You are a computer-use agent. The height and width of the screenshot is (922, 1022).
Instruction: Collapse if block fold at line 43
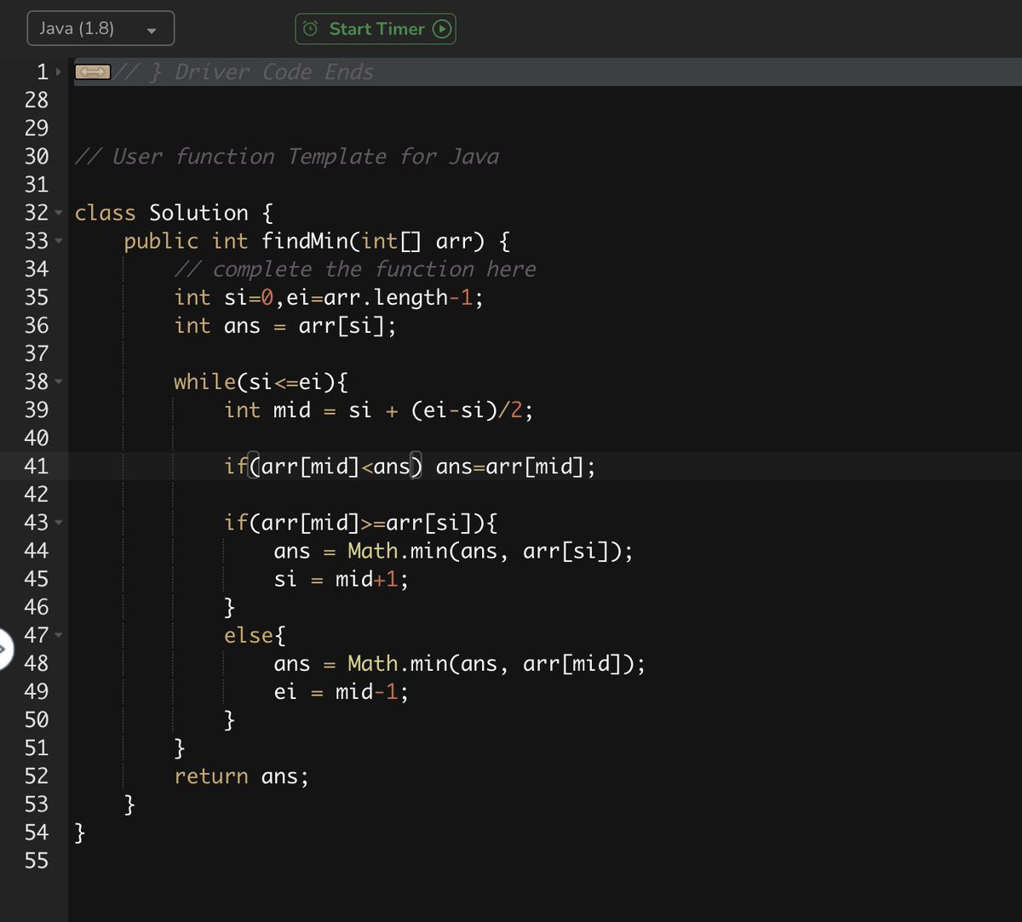[59, 522]
